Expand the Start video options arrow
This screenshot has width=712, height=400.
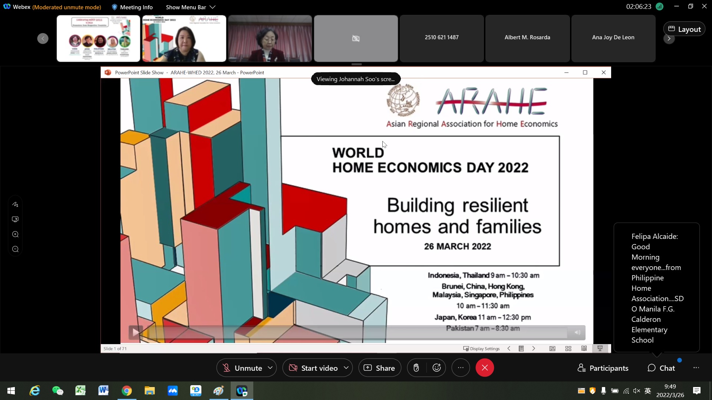346,368
